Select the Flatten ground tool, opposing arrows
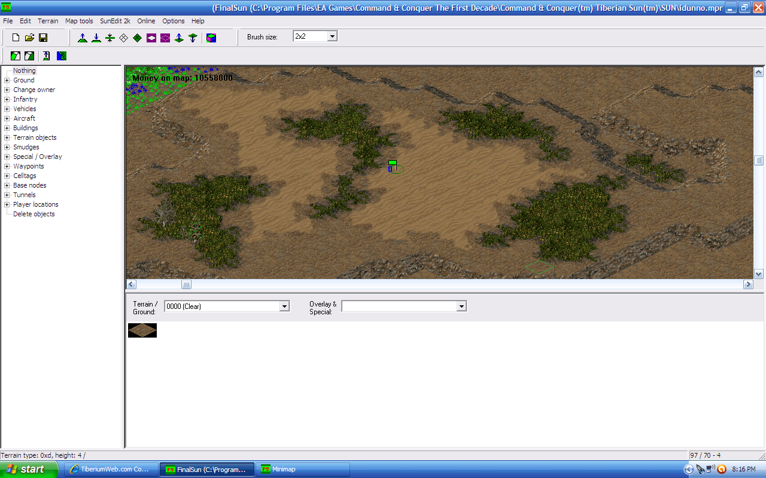Screen dimensions: 766x478 [110, 38]
